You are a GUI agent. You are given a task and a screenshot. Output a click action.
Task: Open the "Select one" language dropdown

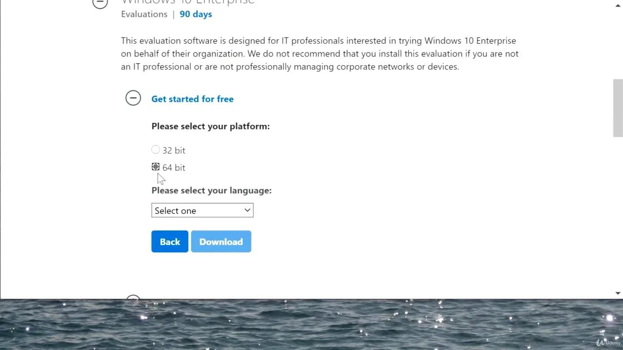click(202, 210)
